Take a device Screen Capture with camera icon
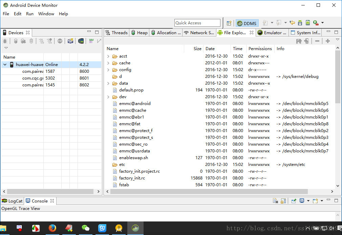342x235 pixels. (70, 41)
